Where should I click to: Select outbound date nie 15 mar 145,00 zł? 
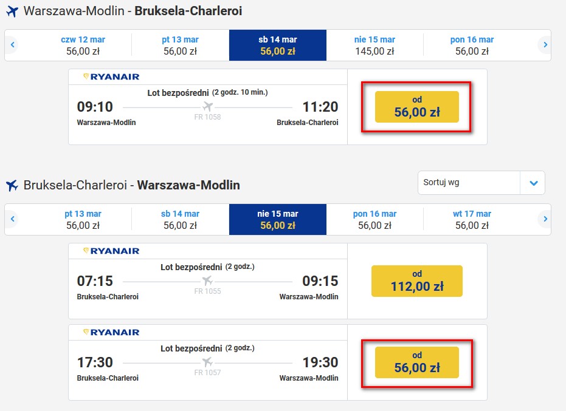pyautogui.click(x=374, y=45)
